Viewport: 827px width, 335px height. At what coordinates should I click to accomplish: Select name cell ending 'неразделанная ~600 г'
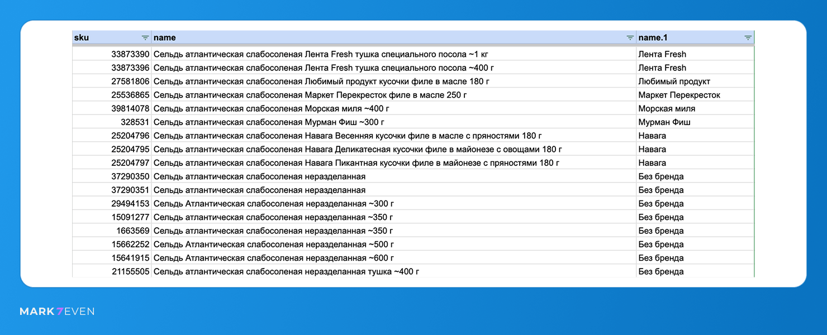(x=394, y=258)
